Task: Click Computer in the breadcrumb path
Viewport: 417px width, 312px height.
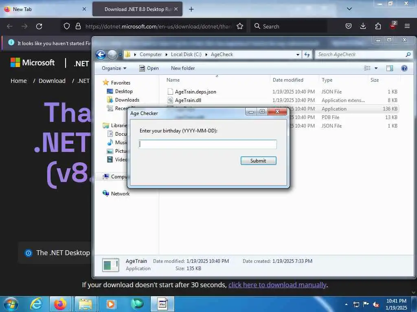Action: (151, 54)
